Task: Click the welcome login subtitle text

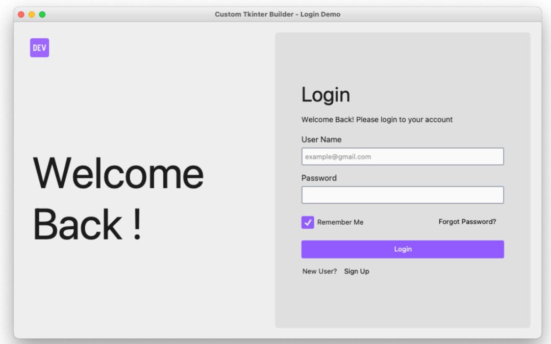Action: click(377, 119)
